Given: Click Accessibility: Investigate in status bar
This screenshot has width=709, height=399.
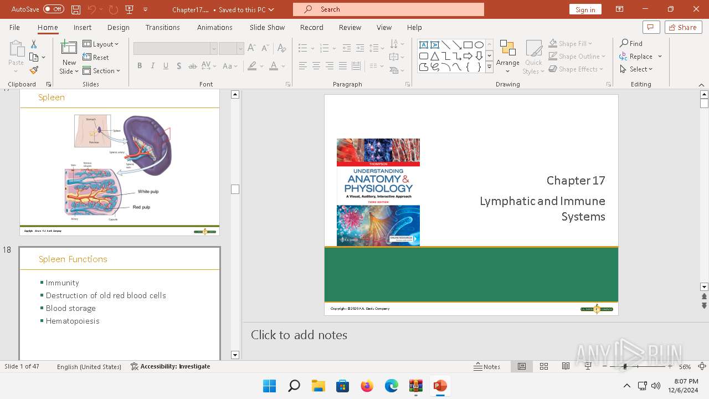Looking at the screenshot, I should point(171,366).
